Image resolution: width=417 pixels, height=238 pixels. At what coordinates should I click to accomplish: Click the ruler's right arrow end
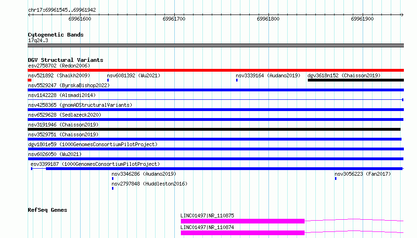pos(402,15)
